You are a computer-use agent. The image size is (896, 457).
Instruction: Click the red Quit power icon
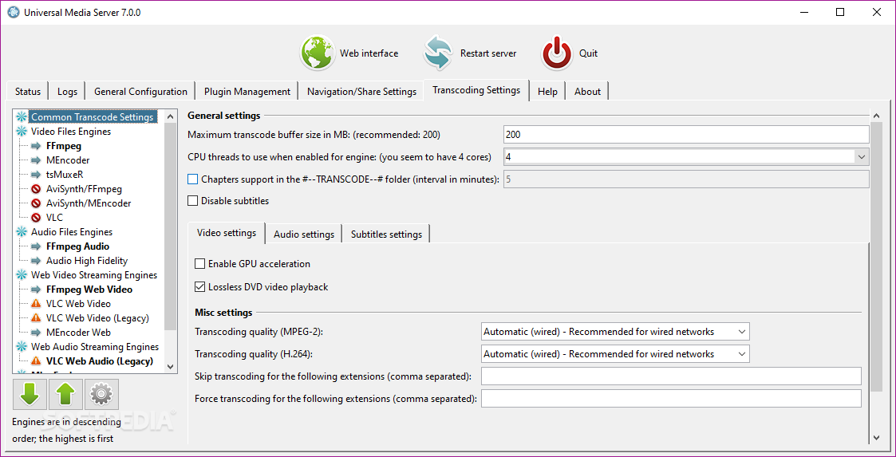tap(557, 53)
